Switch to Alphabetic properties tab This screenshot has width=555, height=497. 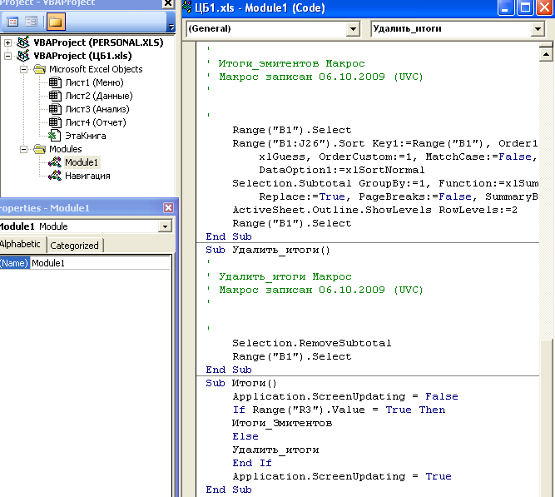pyautogui.click(x=21, y=244)
